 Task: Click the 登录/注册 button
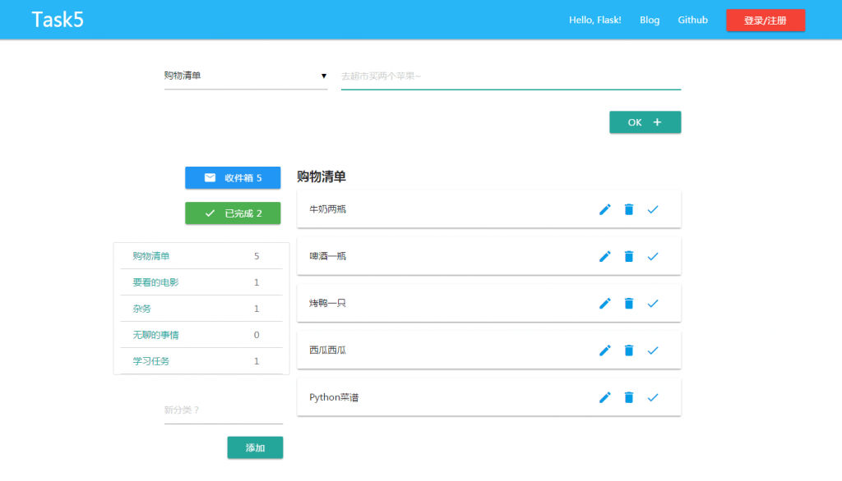[x=766, y=20]
